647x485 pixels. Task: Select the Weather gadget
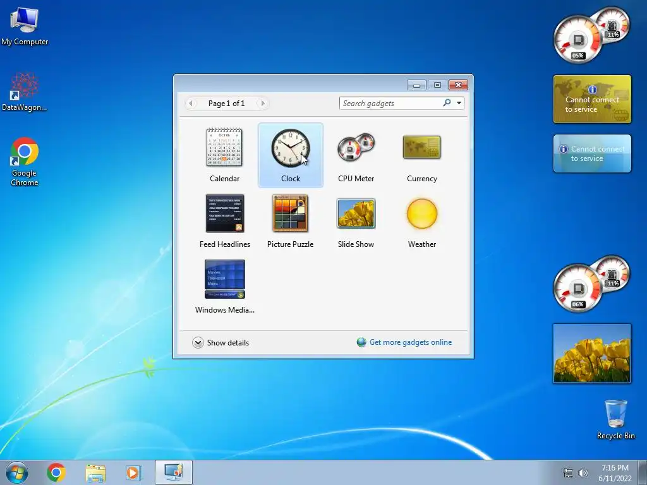[421, 221]
